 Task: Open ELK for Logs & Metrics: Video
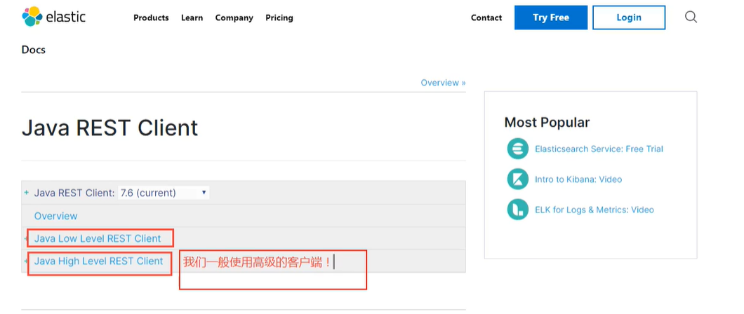tap(594, 210)
